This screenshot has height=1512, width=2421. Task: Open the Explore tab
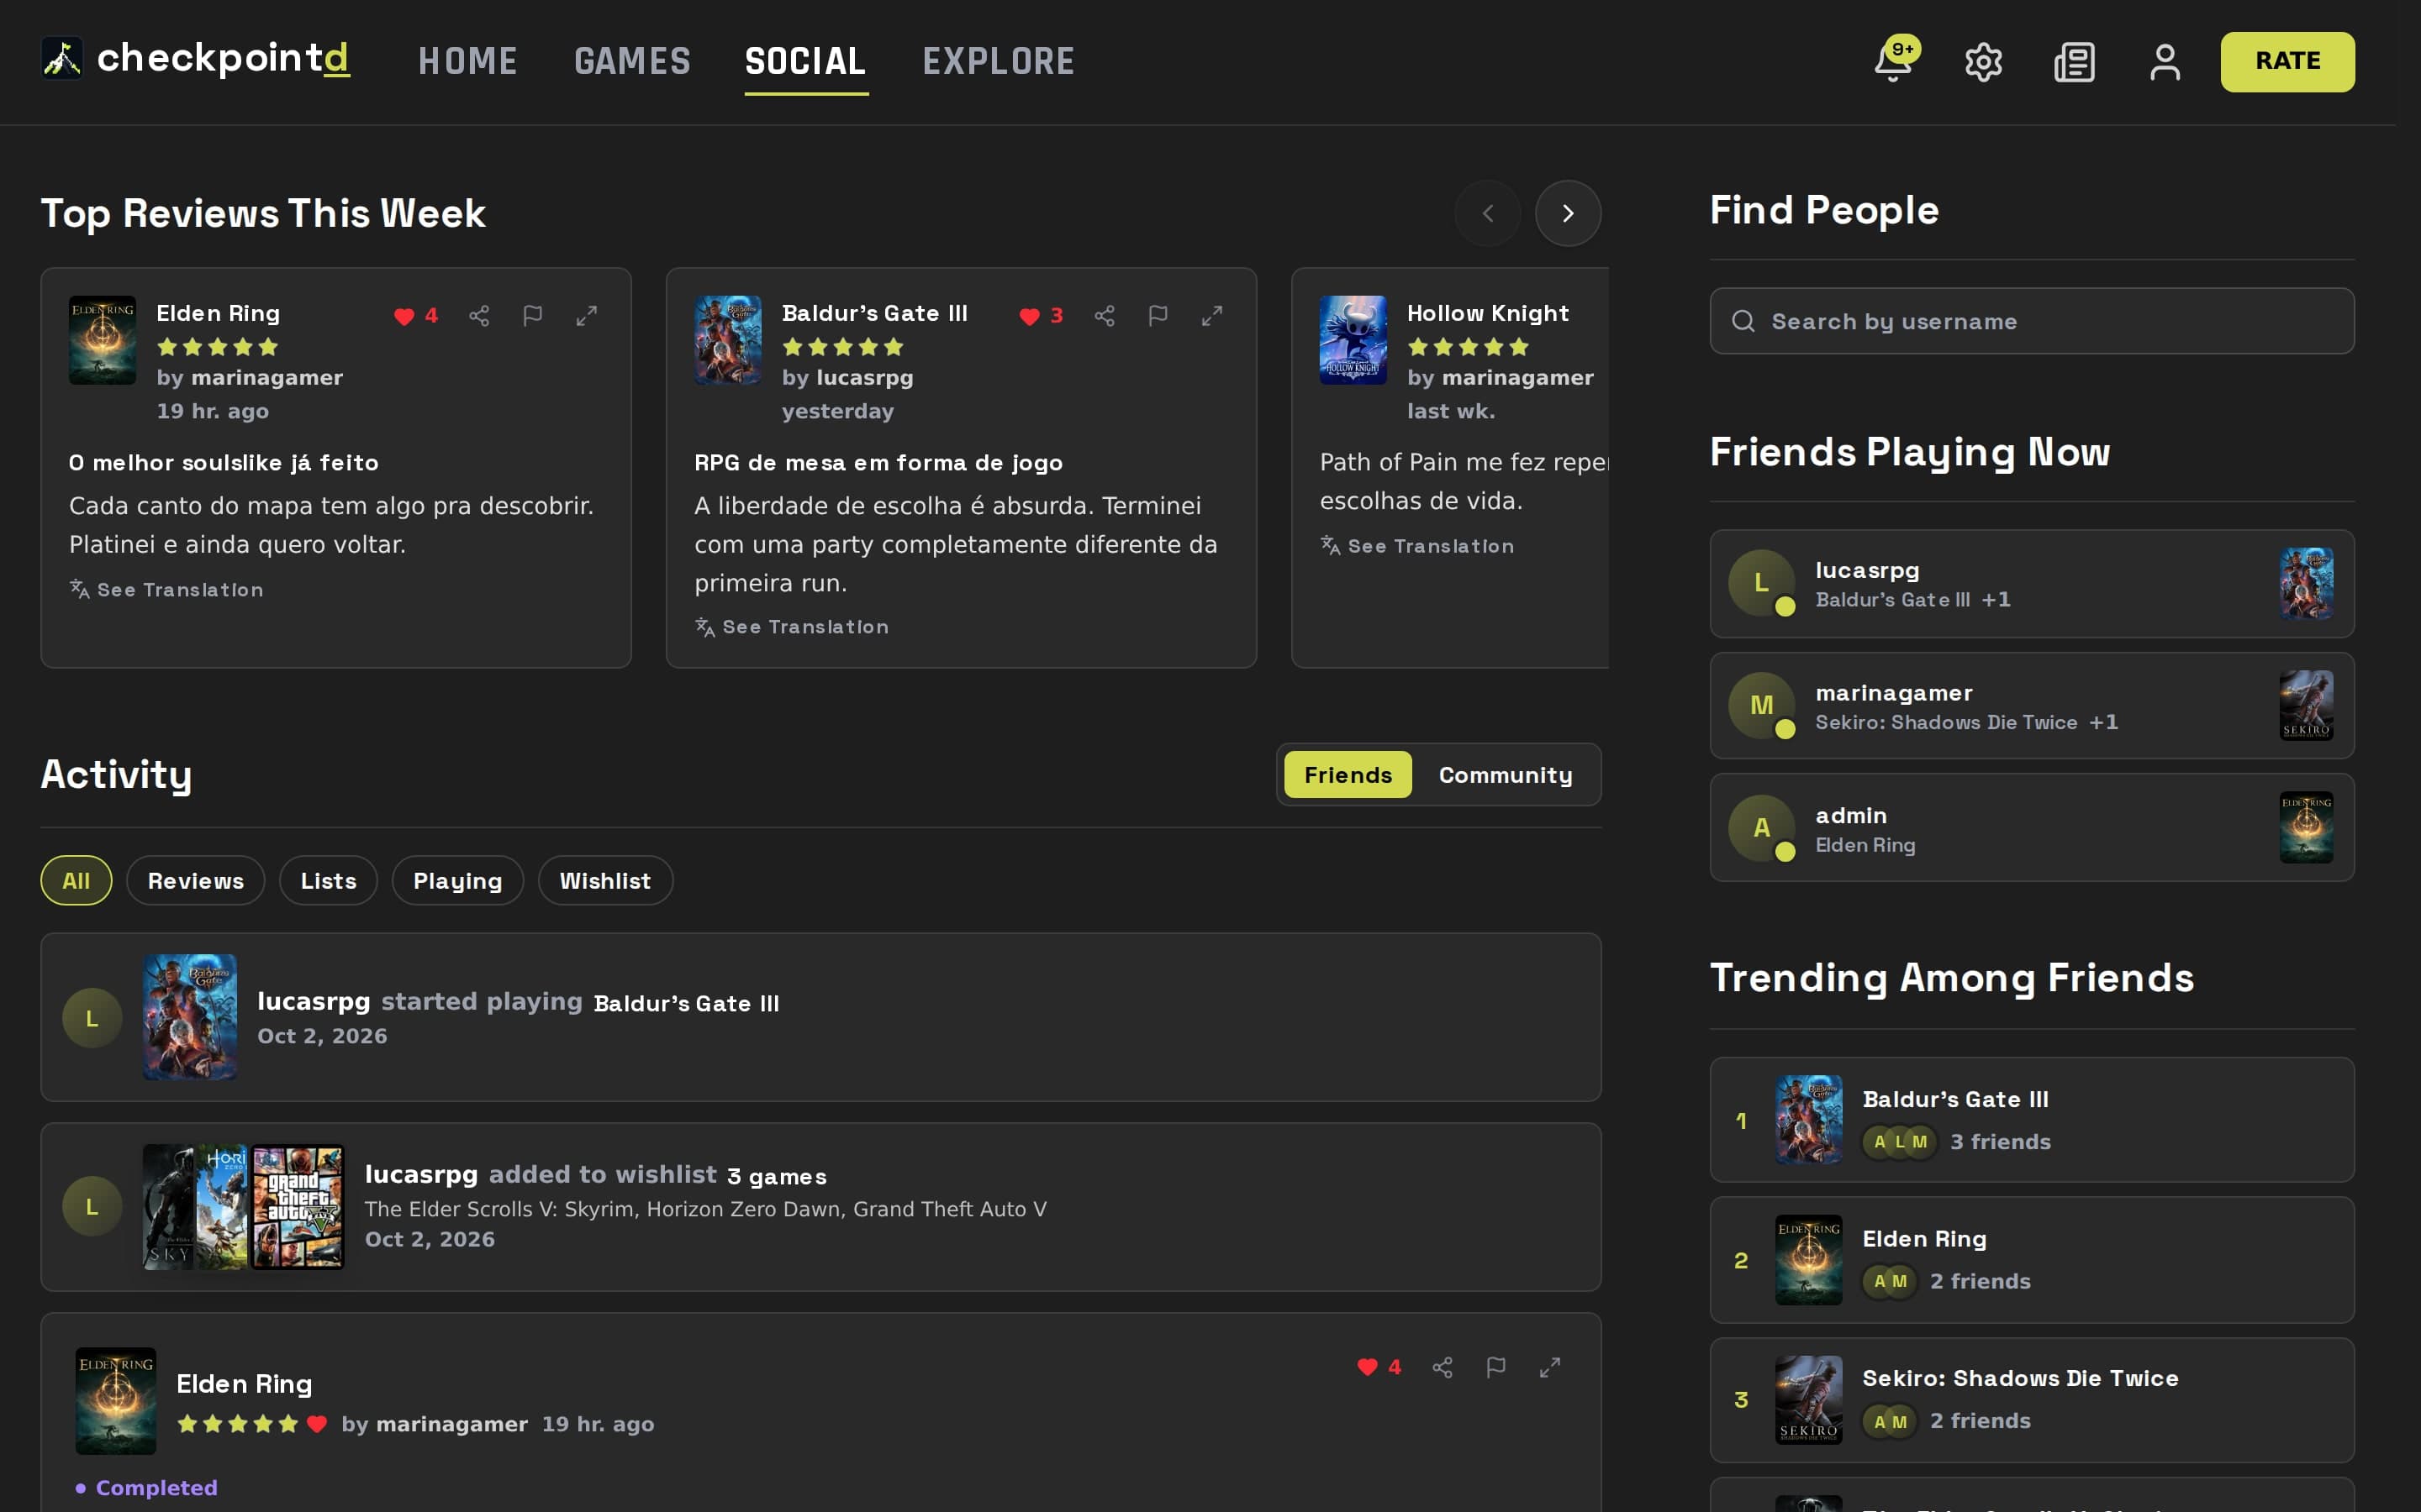(x=999, y=62)
